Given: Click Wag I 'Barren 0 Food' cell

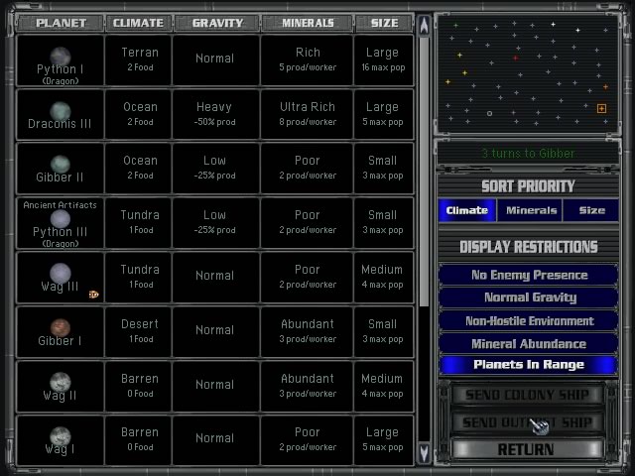Looking at the screenshot, I should click(138, 440).
